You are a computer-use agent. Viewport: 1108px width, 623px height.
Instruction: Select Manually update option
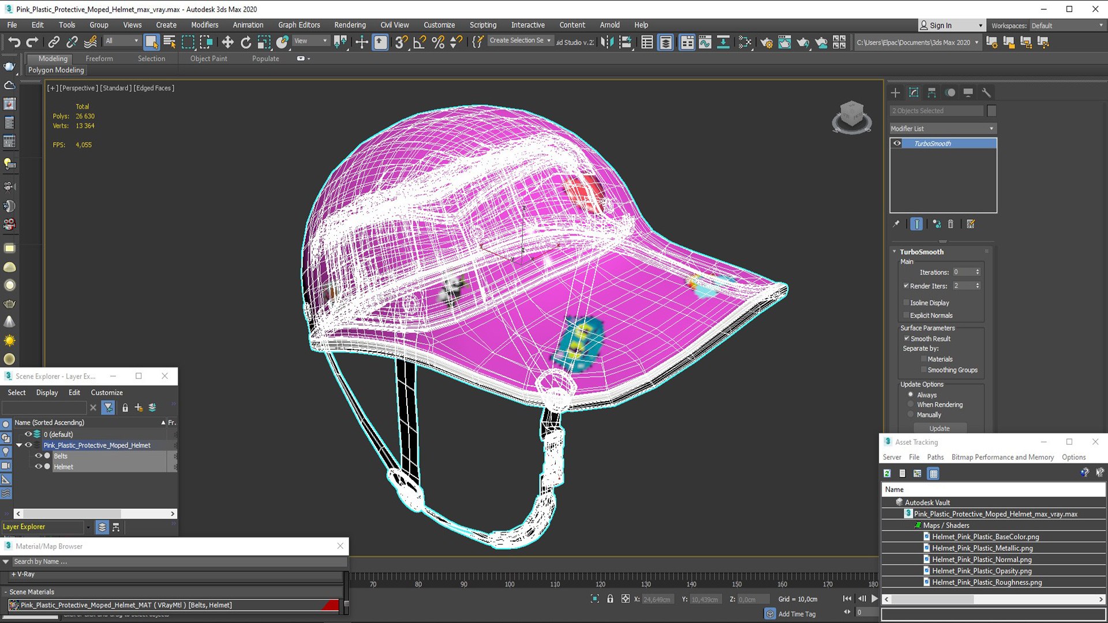point(911,414)
